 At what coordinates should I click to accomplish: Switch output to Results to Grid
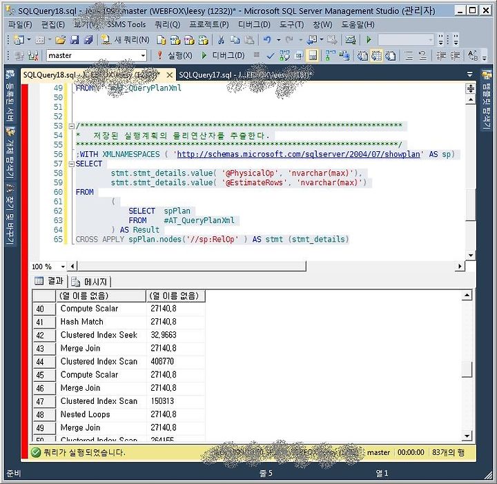click(376, 56)
